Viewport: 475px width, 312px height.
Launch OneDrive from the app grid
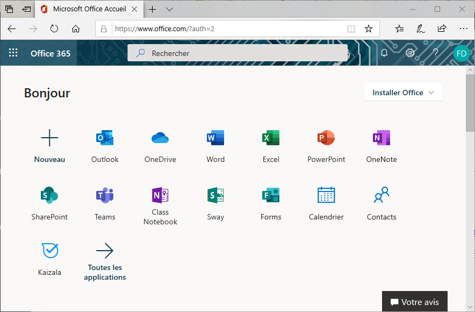(160, 146)
